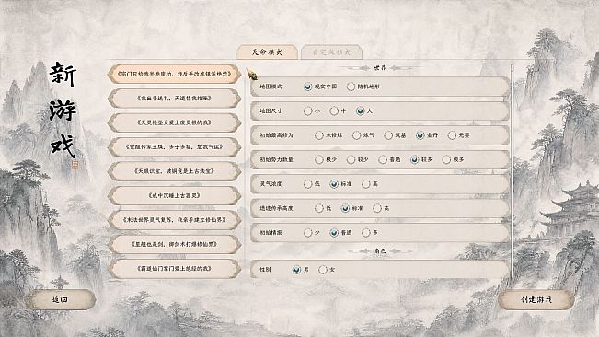Image resolution: width=599 pixels, height=337 pixels.
Task: Set 初始势力数量 to 极少
Action: (319, 159)
